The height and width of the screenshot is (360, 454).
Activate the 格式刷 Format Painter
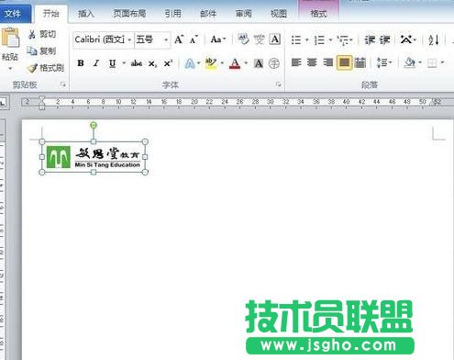pos(45,68)
